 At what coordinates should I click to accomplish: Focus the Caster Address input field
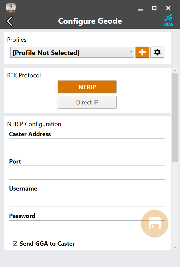87,145
